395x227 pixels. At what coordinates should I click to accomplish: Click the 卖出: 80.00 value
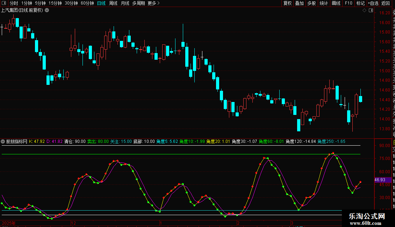click(x=98, y=141)
